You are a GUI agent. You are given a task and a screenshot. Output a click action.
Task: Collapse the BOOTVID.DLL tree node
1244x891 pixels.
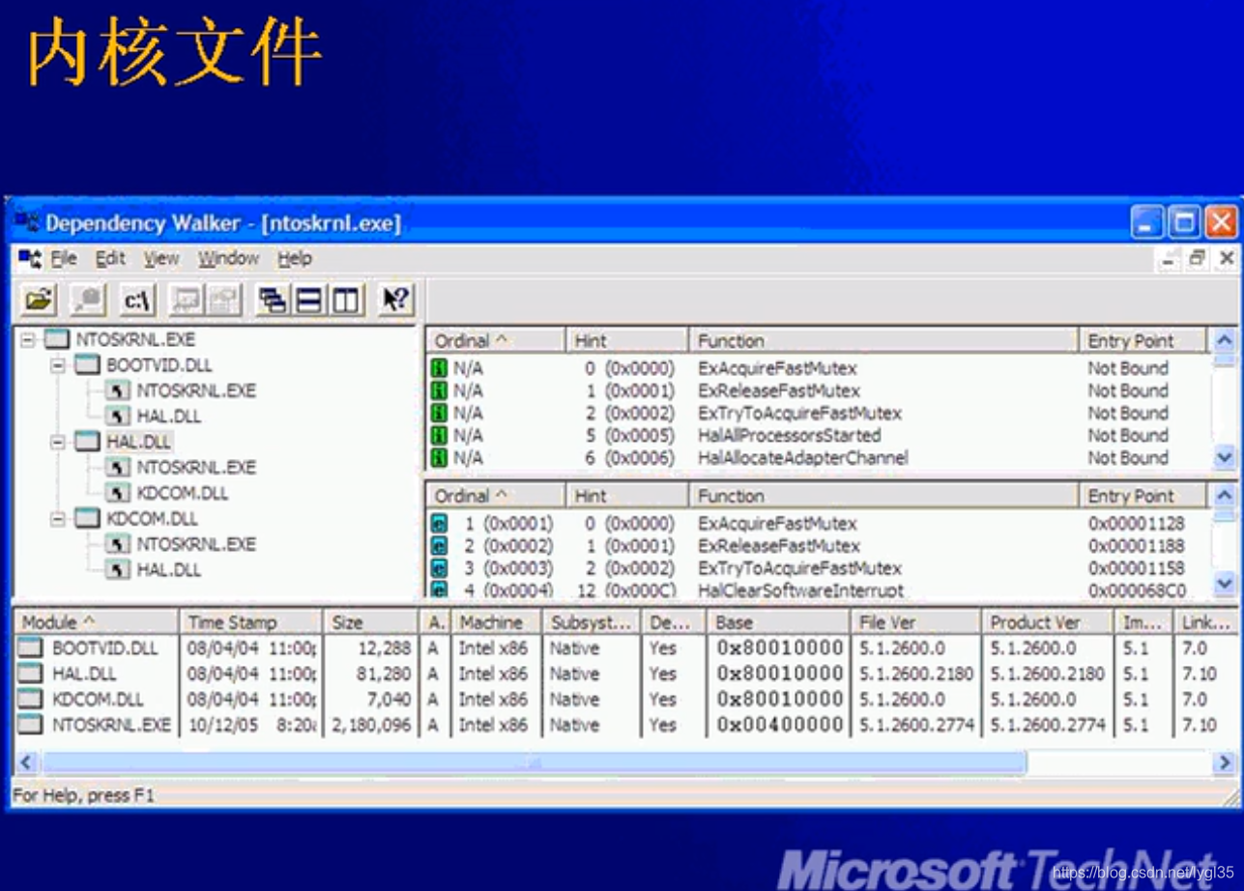(x=58, y=365)
